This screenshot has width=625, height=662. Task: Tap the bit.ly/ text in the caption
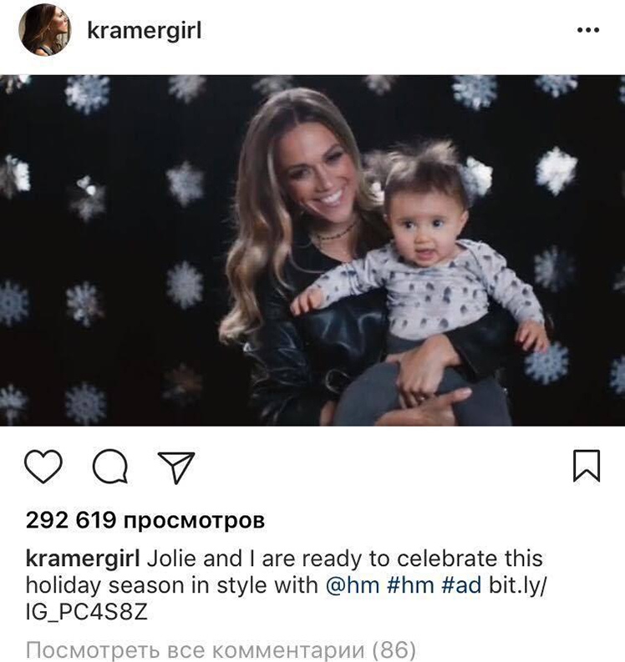[518, 586]
